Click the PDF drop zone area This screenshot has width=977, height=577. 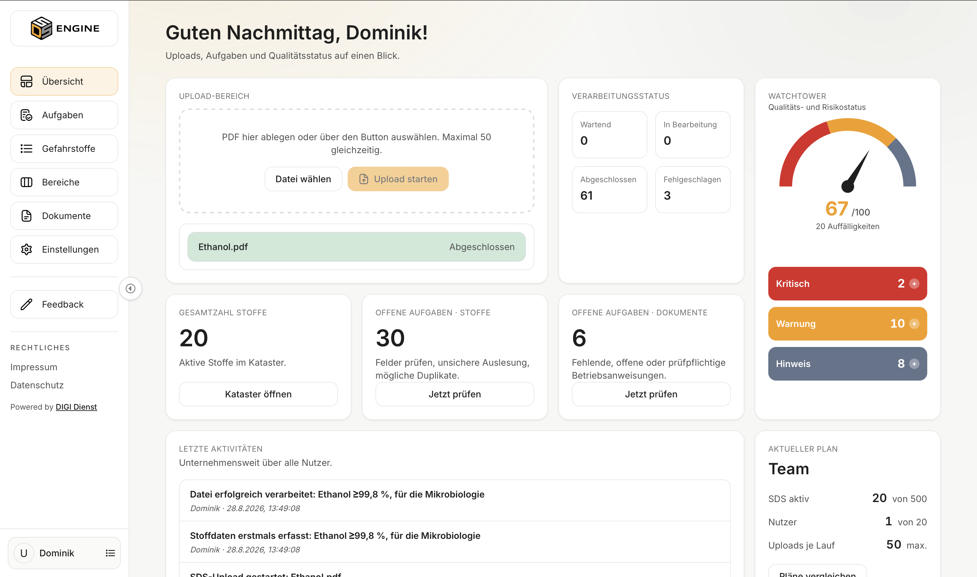click(356, 161)
